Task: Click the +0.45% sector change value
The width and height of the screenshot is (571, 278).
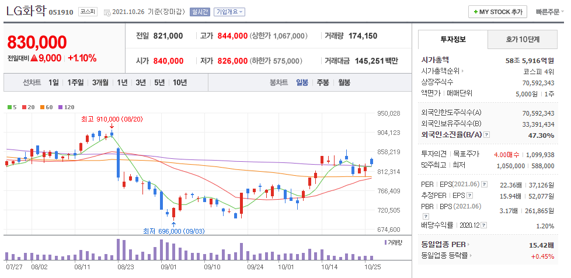Action: (x=542, y=256)
